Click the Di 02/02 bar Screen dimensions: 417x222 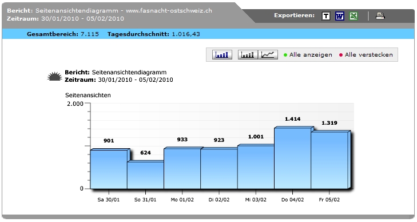click(x=219, y=169)
